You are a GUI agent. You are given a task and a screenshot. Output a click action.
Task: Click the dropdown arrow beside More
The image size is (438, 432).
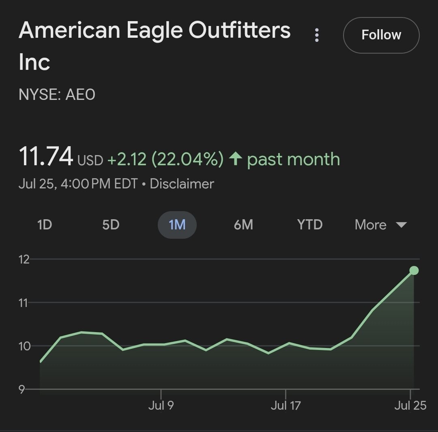pyautogui.click(x=401, y=225)
